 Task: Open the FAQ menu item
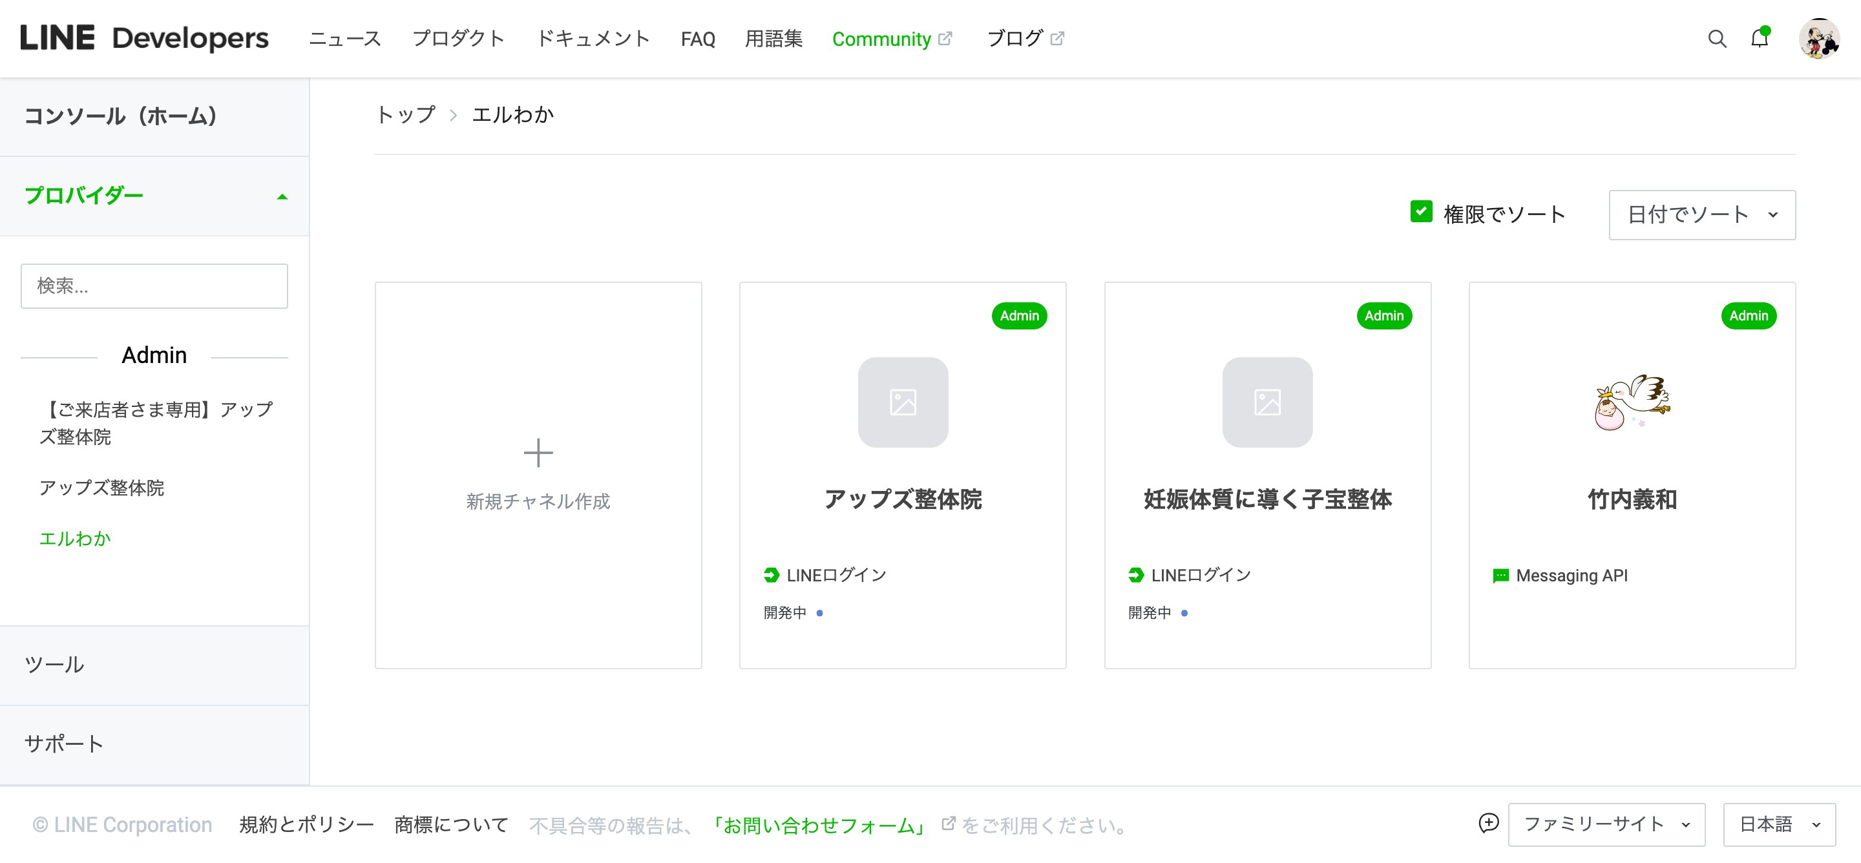coord(697,39)
